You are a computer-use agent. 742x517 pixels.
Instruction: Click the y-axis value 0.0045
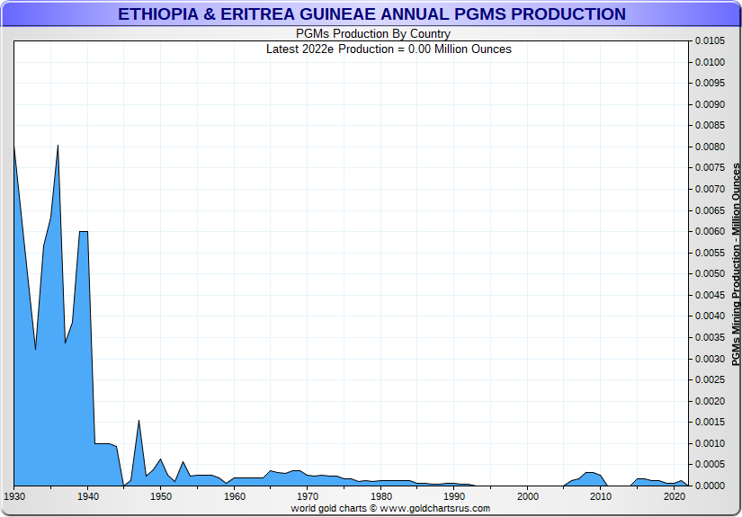(x=710, y=295)
